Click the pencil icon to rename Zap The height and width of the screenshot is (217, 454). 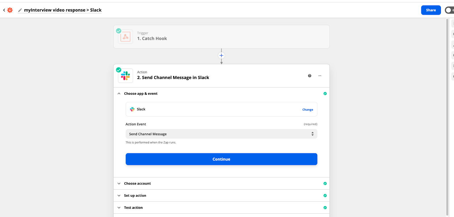point(20,10)
